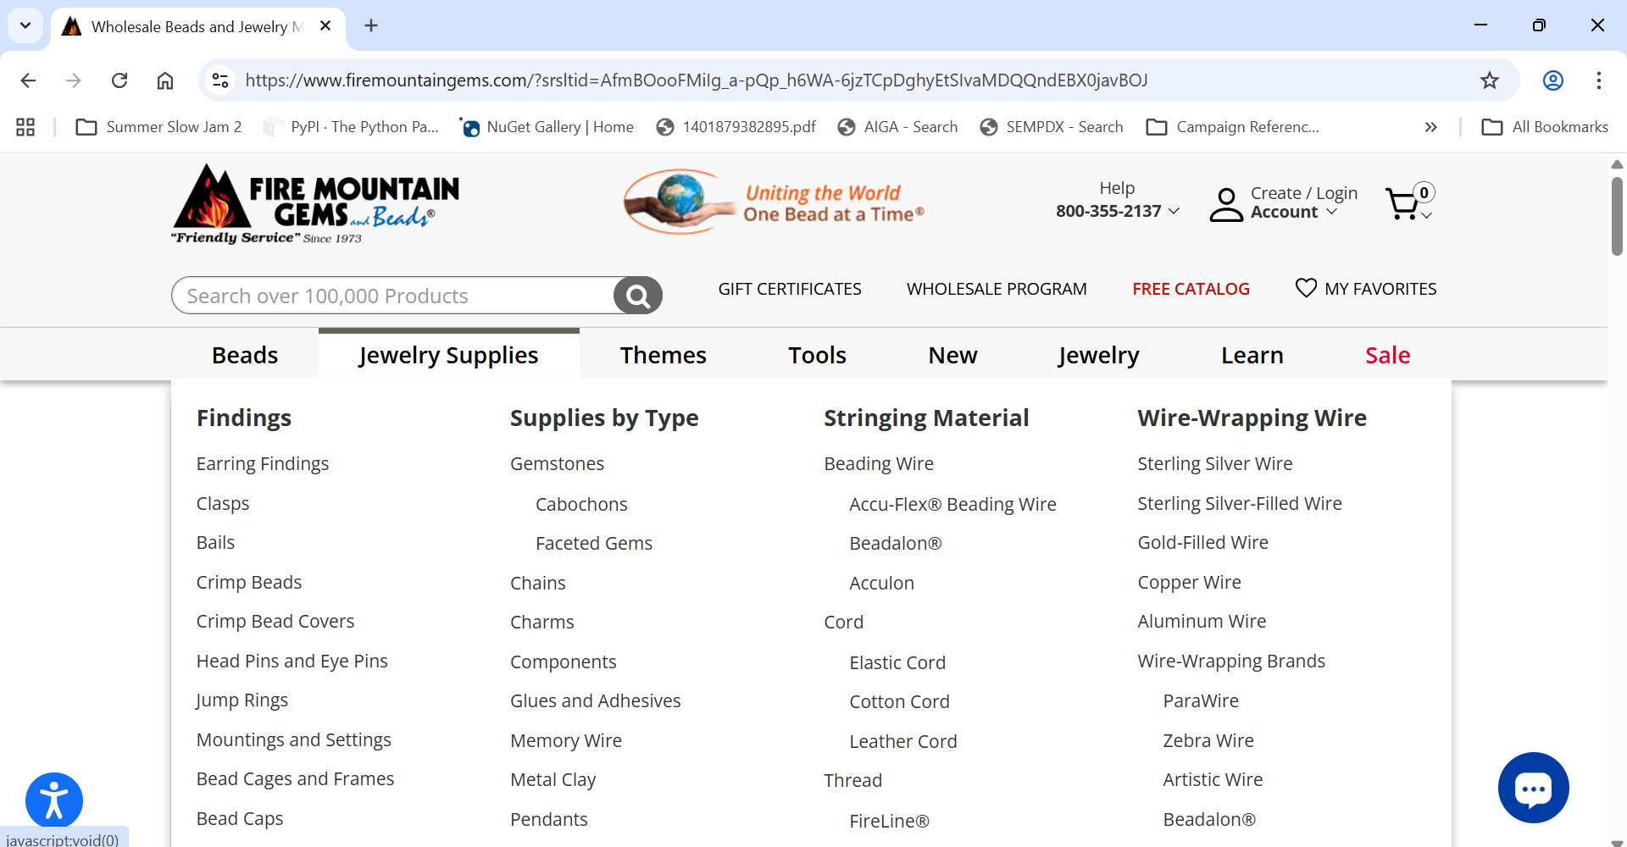Go to Sterling Silver Wire category

click(x=1214, y=464)
